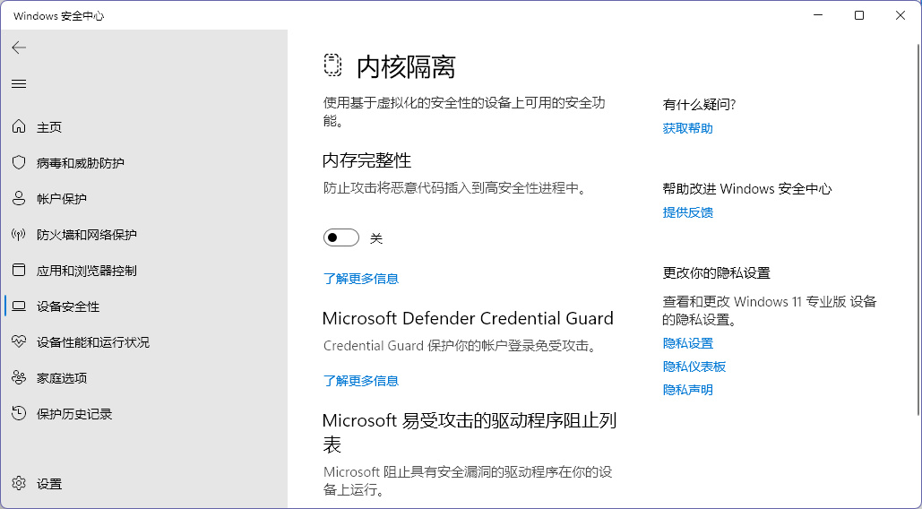Click the 设备性能和运行状况 heart icon
922x509 pixels.
tap(19, 342)
